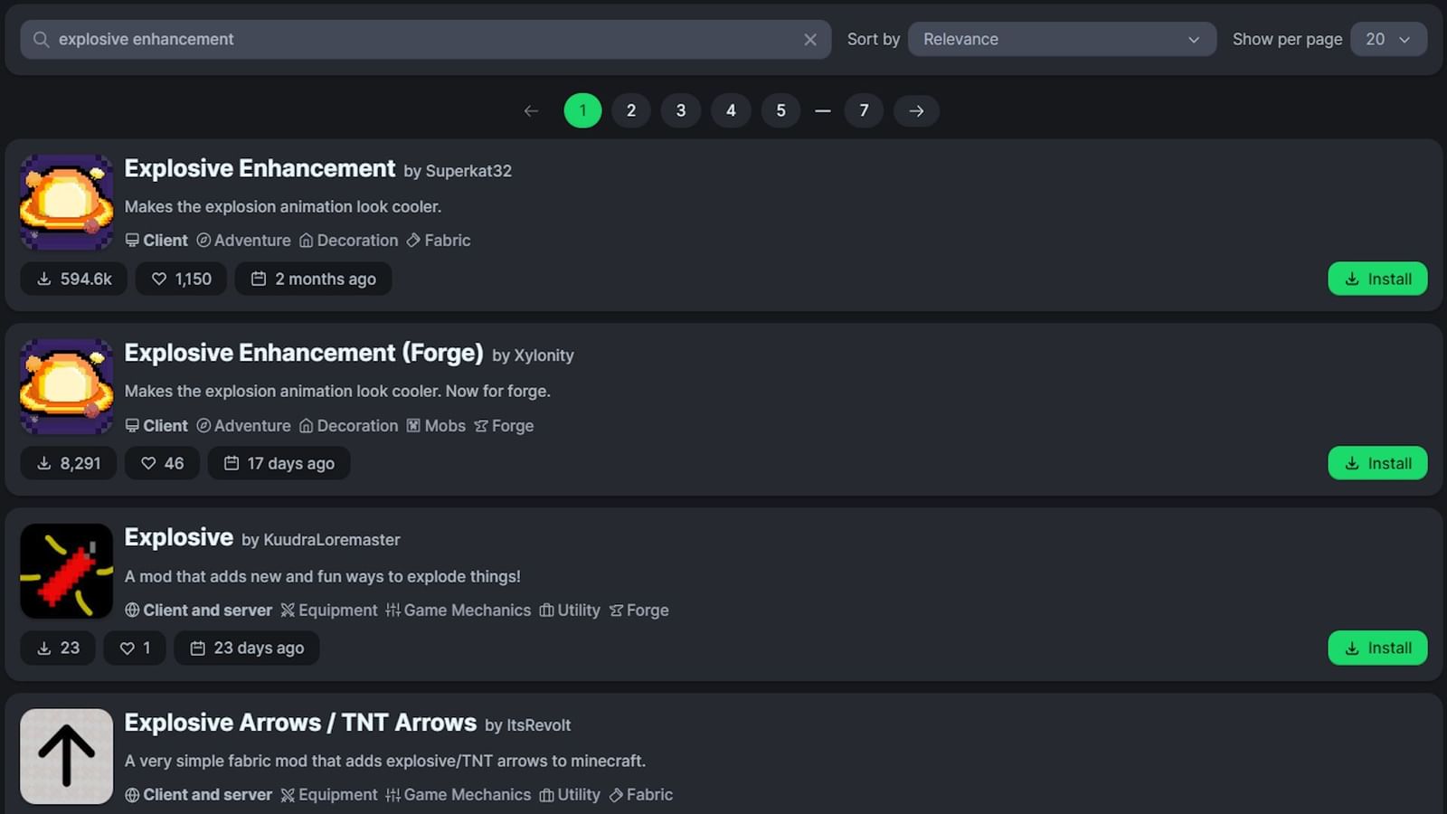Toggle the heart like on Explosive Enhancement (Forge)
Viewport: 1447px width, 814px height.
point(148,463)
